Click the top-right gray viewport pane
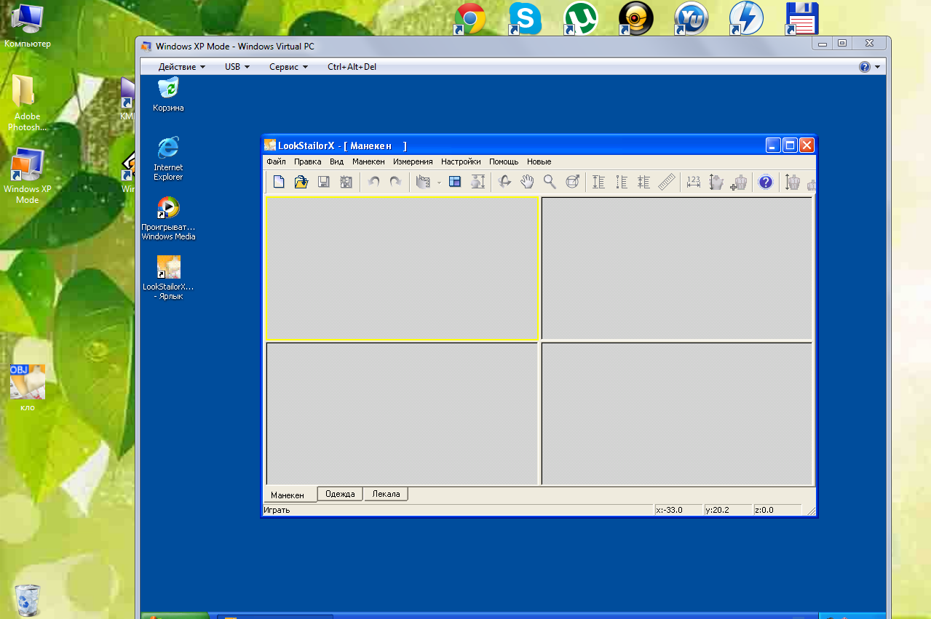The height and width of the screenshot is (619, 931). 677,268
